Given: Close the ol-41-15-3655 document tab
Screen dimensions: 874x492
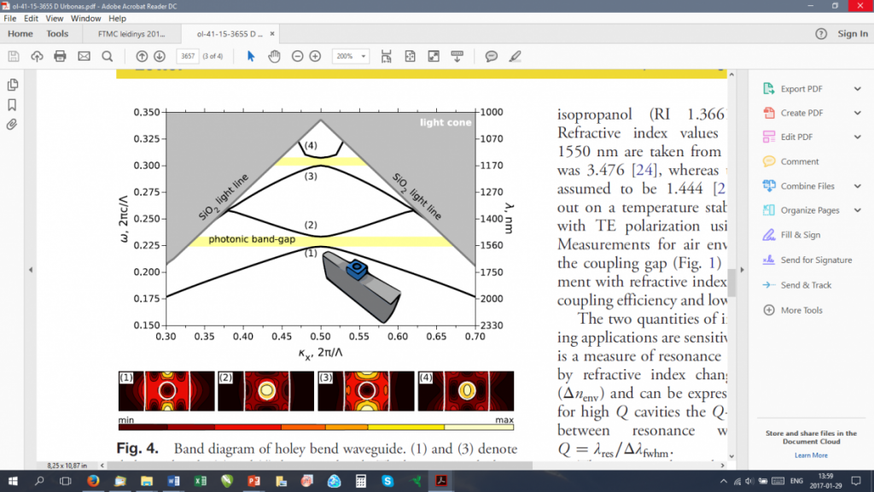Looking at the screenshot, I should pos(272,34).
